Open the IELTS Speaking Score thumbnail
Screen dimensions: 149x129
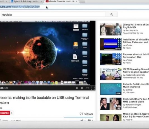[111, 74]
